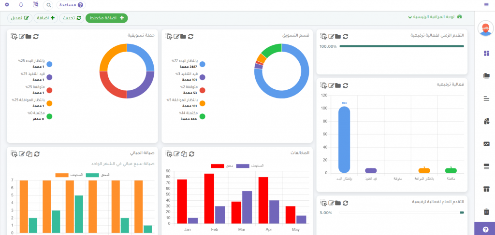This screenshot has height=235, width=495.
Task: Click the purple help question tab
Action: pos(485,229)
